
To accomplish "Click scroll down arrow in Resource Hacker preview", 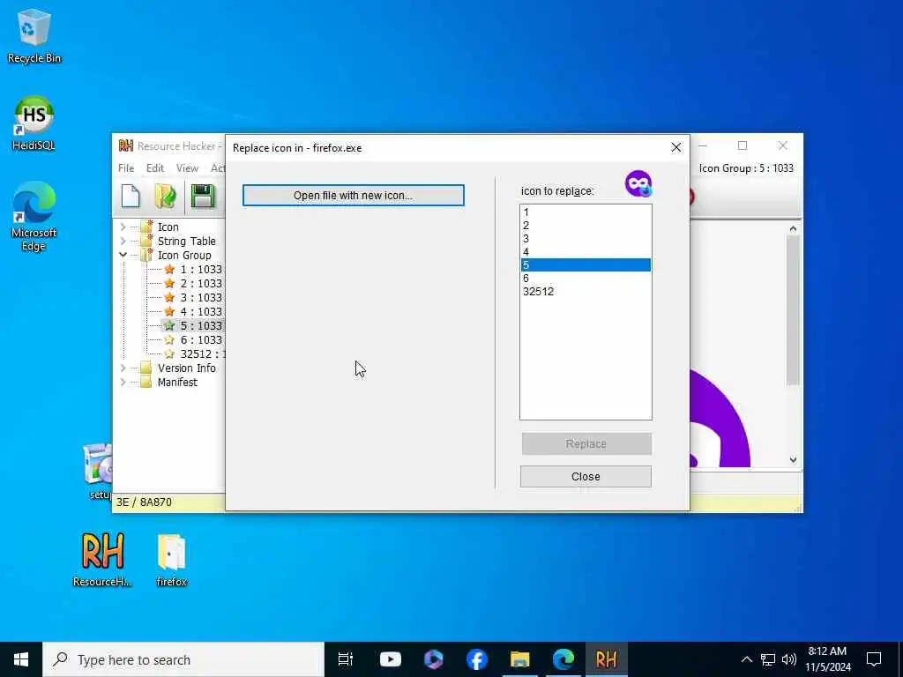I will point(793,459).
